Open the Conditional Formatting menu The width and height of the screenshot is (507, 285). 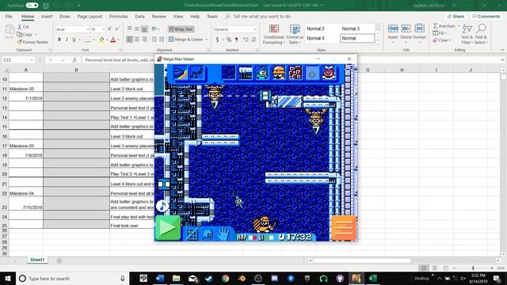pyautogui.click(x=273, y=34)
